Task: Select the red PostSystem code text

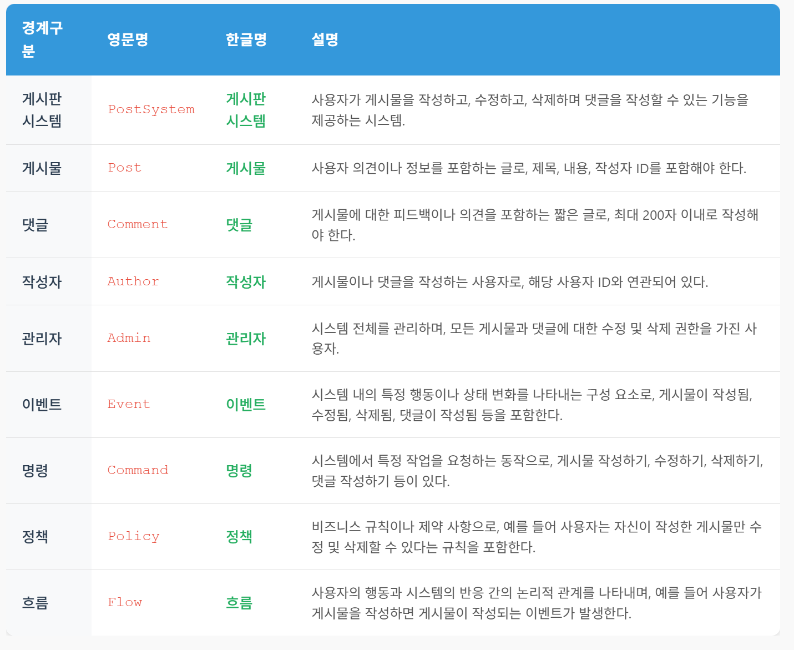Action: coord(151,109)
